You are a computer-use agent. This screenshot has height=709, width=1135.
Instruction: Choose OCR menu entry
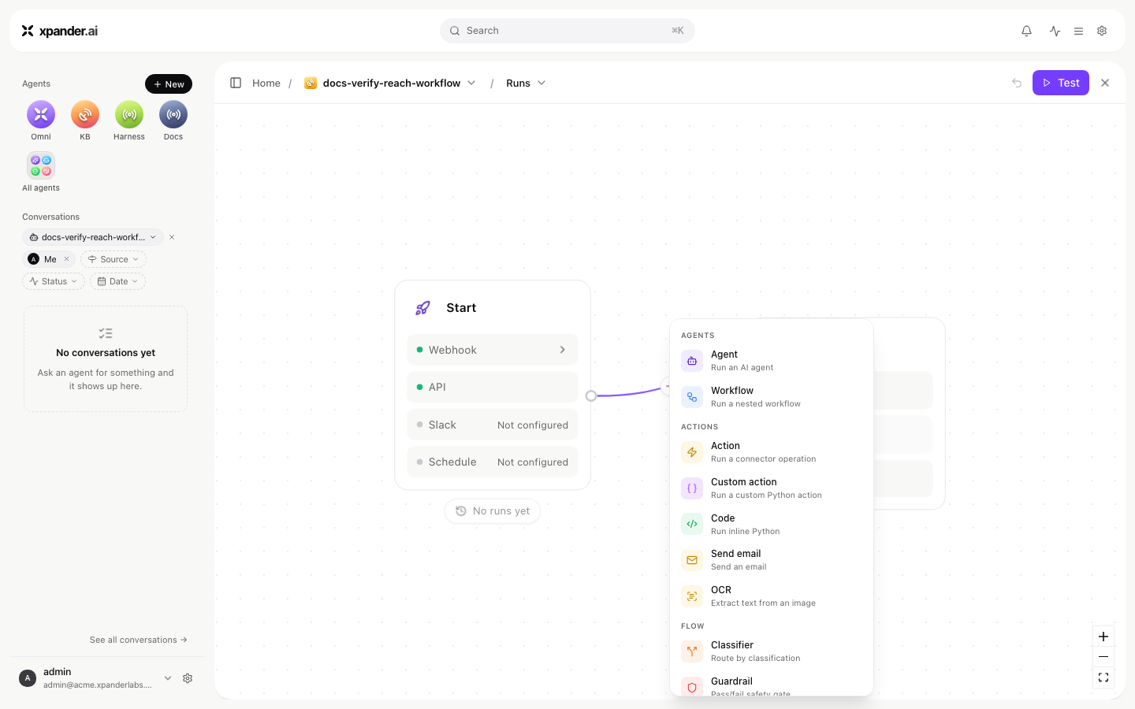772,596
